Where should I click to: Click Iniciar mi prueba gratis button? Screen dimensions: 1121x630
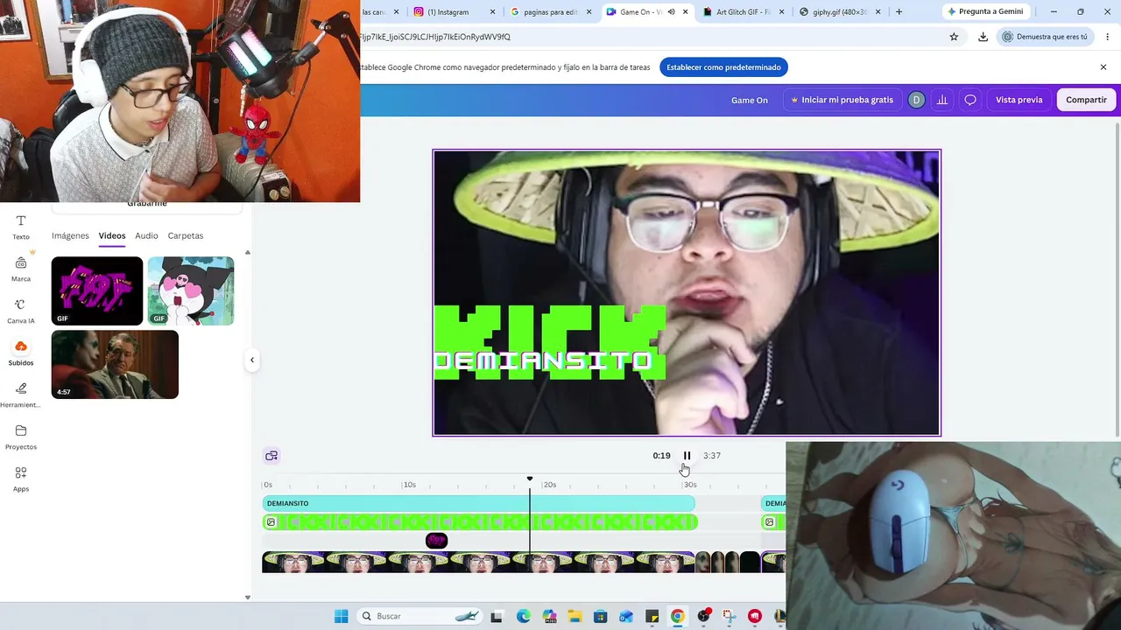pos(842,100)
